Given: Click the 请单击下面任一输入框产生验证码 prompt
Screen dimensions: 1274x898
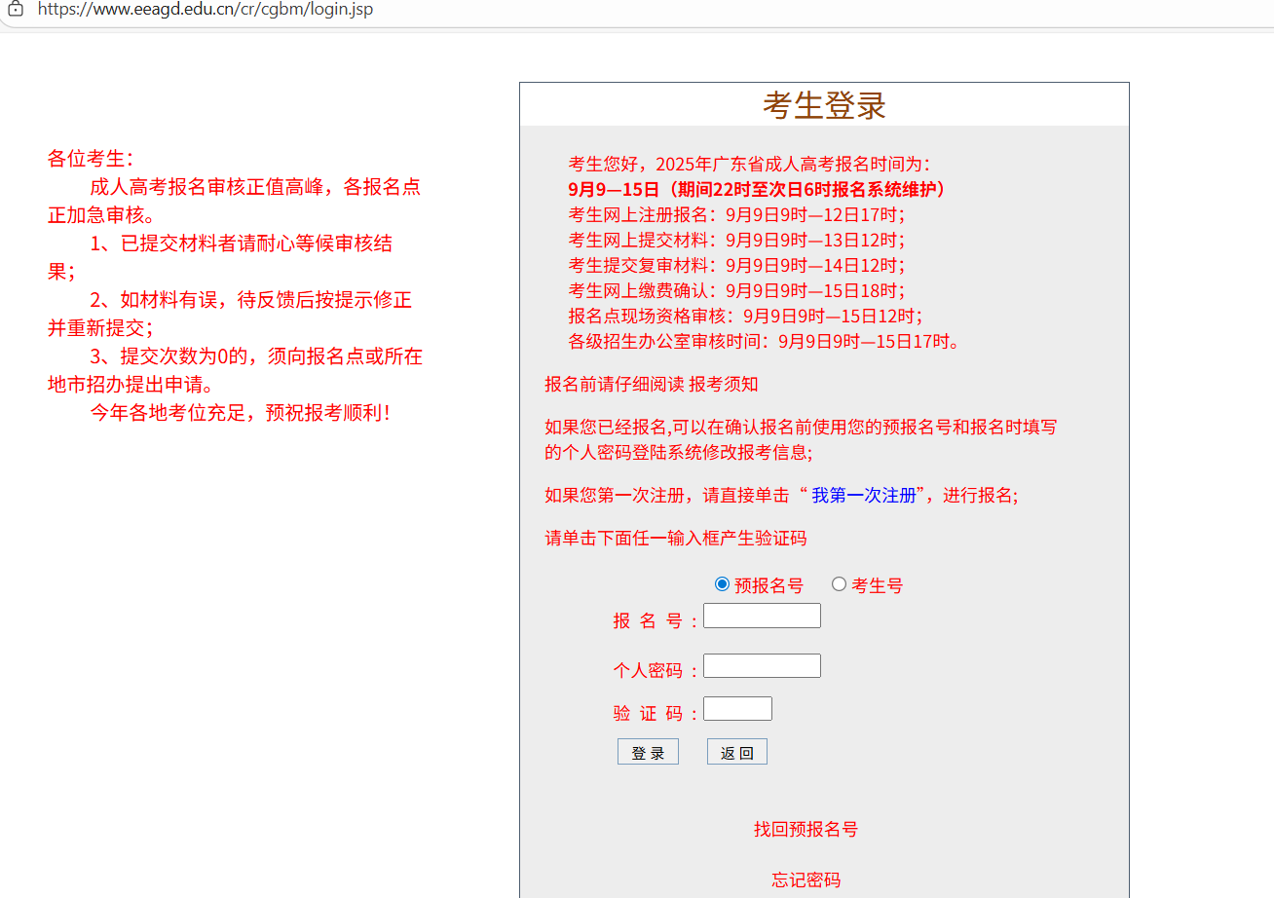Looking at the screenshot, I should [x=676, y=538].
